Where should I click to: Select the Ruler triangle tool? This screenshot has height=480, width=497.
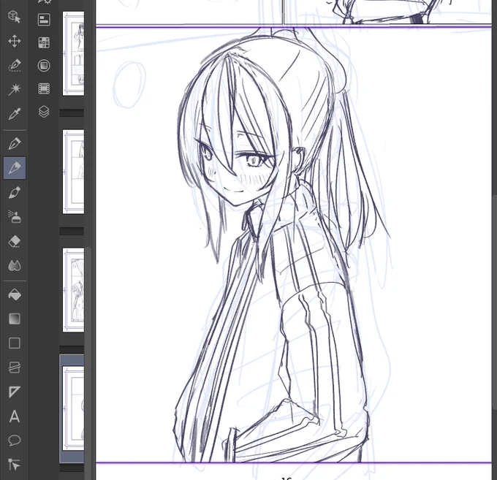15,392
